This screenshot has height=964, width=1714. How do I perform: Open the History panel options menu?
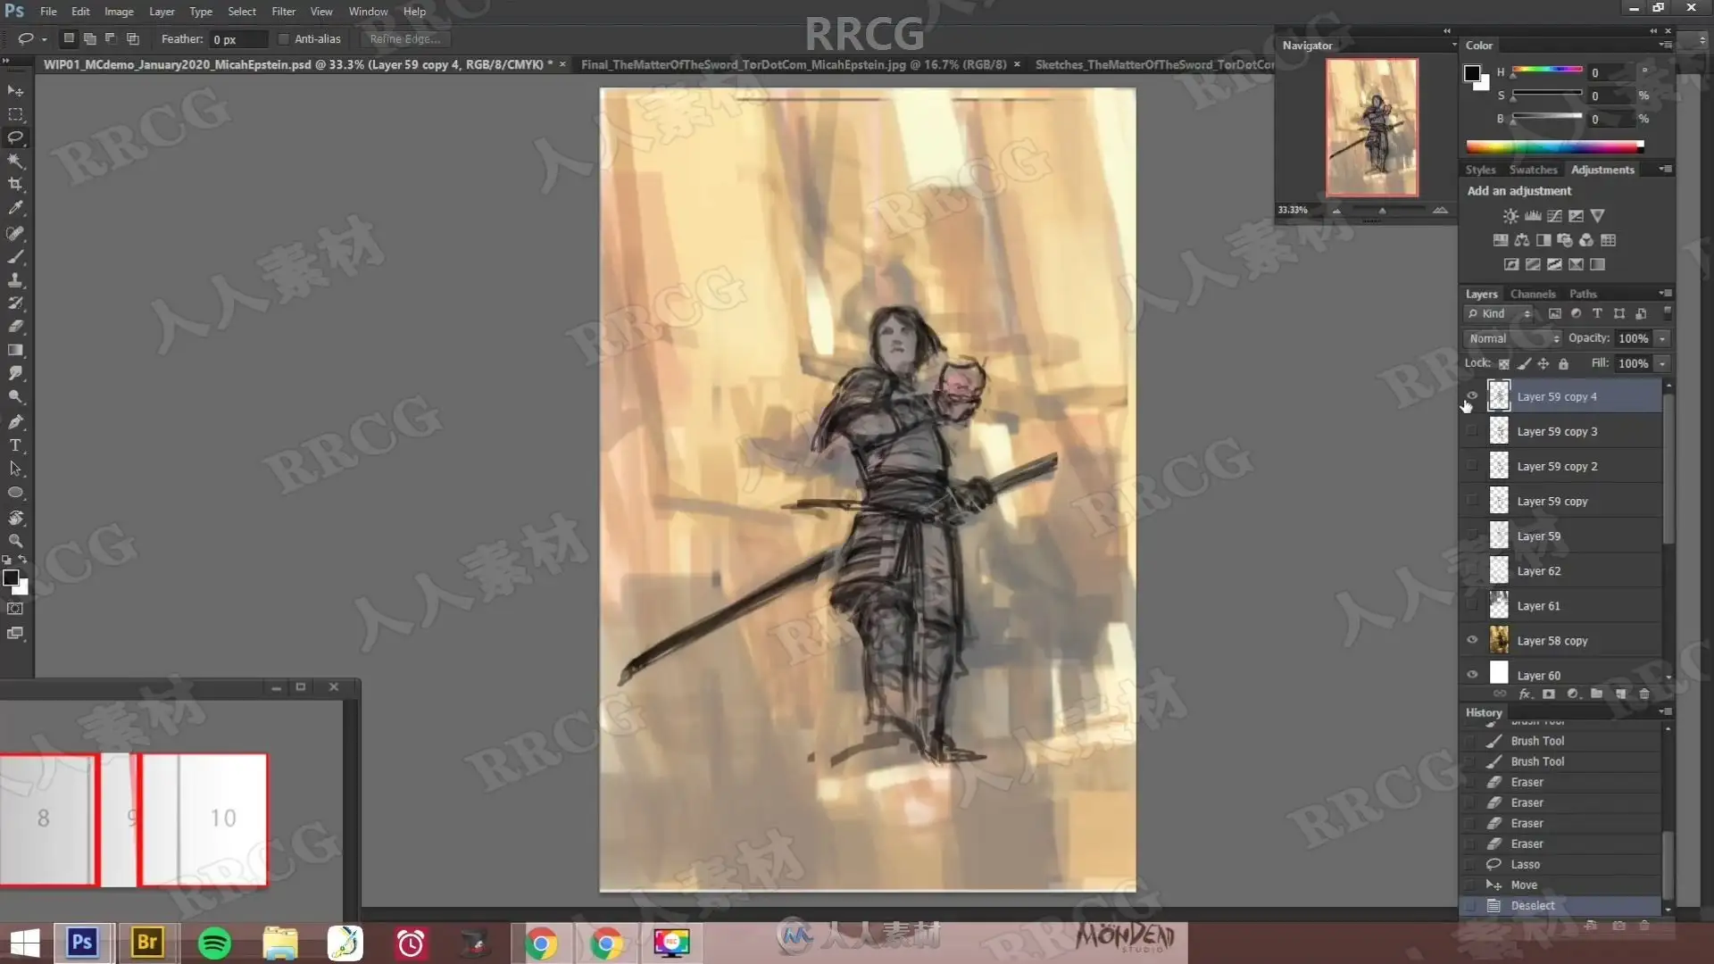click(1665, 711)
